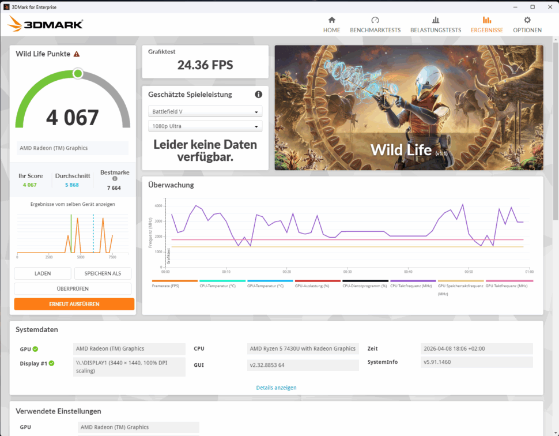Click ERNEUT AUSFÜHREN orange button
559x436 pixels.
(x=74, y=304)
